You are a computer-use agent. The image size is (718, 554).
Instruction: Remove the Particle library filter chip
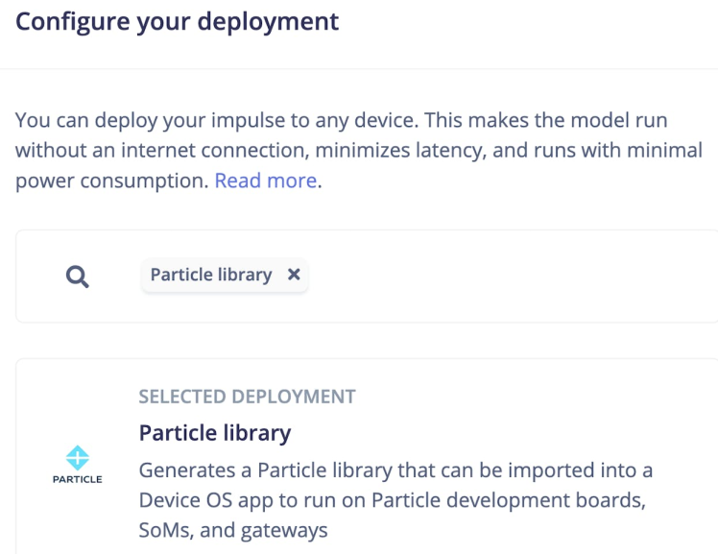[x=294, y=275]
